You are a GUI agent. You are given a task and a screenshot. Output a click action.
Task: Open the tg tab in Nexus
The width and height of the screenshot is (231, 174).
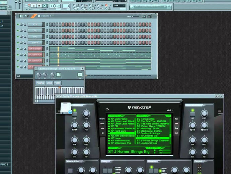tap(102, 133)
